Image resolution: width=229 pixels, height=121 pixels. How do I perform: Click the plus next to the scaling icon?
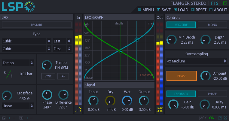click(10, 118)
